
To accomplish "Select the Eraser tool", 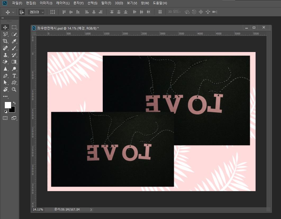I will point(5,62).
